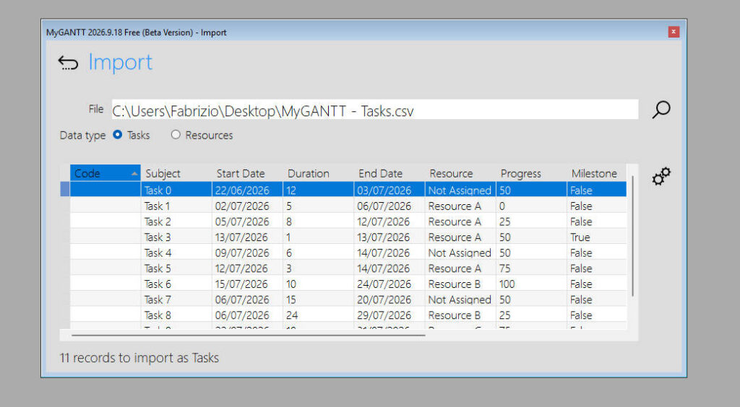
Task: Click the Resource column header
Action: [460, 173]
